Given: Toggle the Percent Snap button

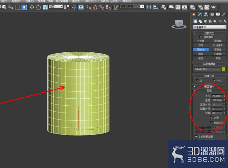Looking at the screenshot, I should [102, 7].
